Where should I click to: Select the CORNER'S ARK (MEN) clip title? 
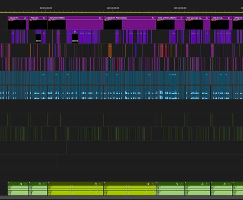coord(116,18)
